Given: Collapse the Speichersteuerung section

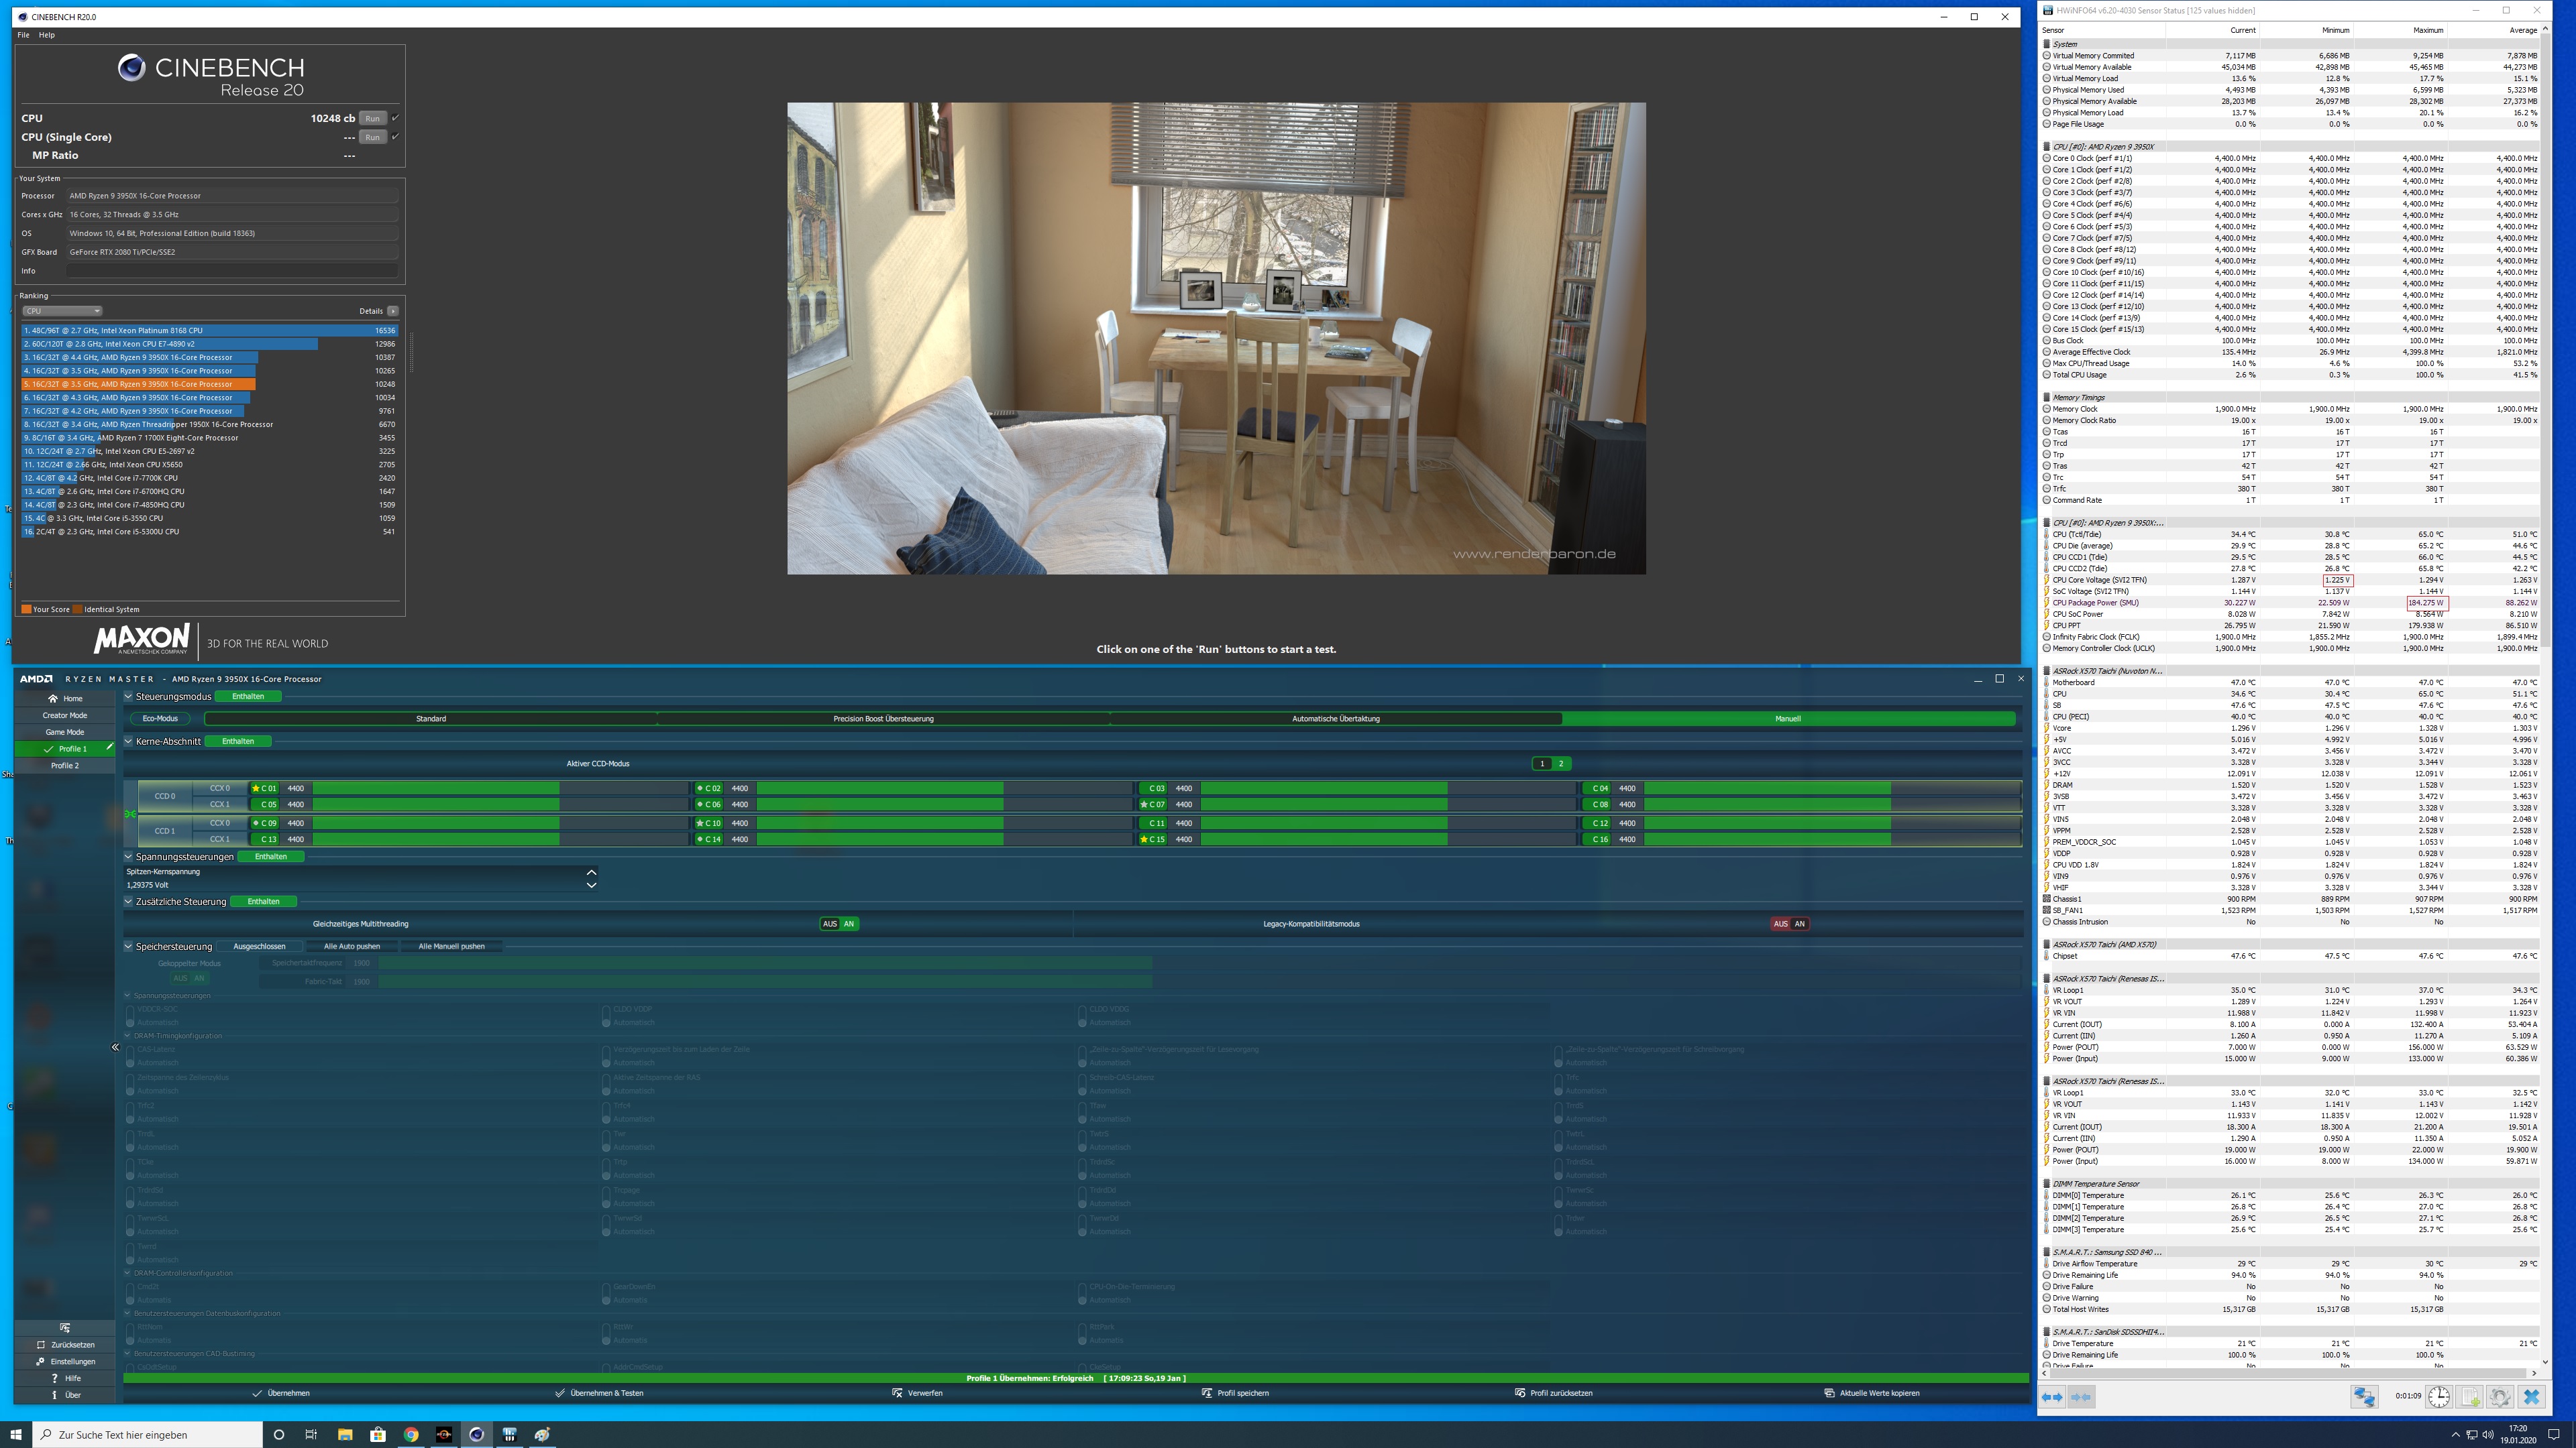Looking at the screenshot, I should tap(128, 947).
